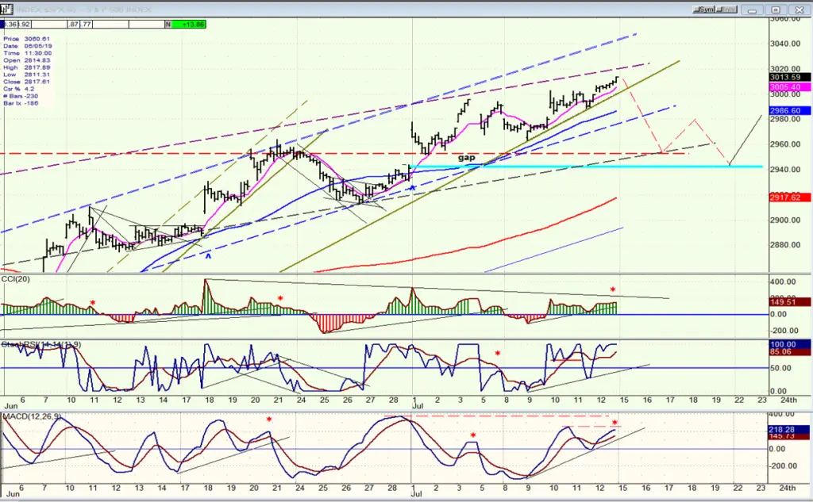Click the blue 2986.60 moving average tag
813x502 pixels.
(790, 111)
